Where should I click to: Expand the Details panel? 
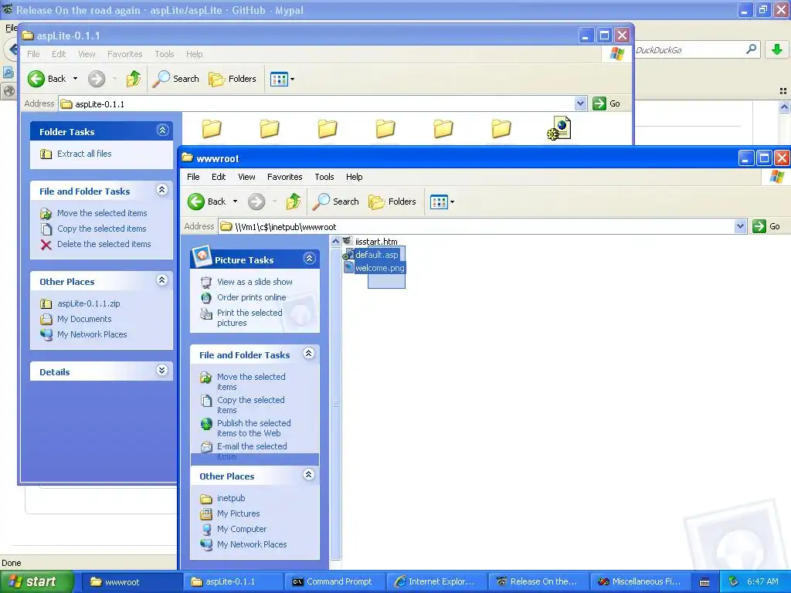pos(162,371)
